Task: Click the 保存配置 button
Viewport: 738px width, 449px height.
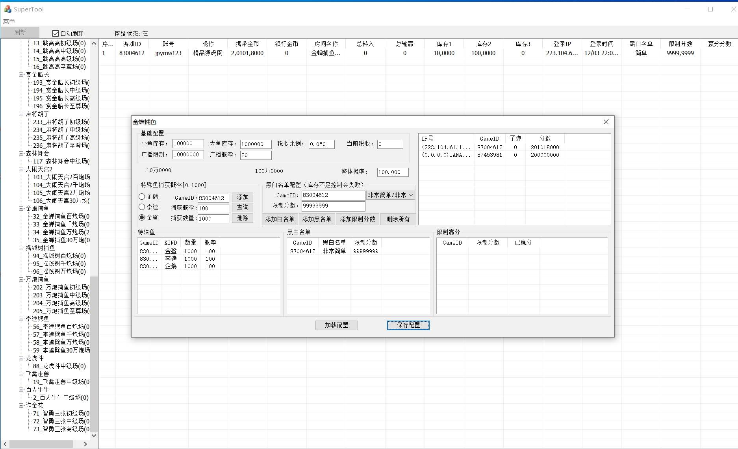Action: pyautogui.click(x=408, y=325)
